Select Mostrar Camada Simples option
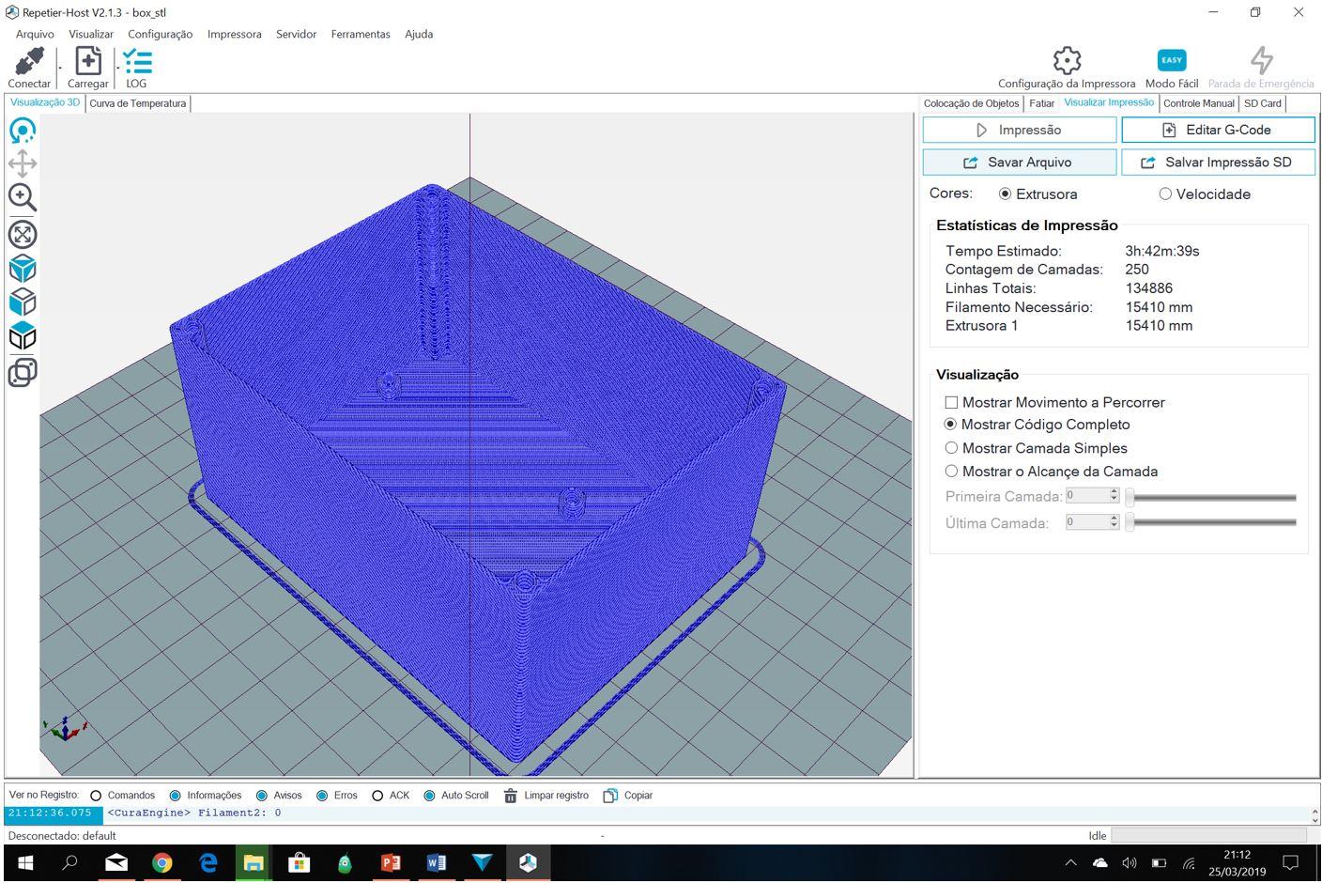Viewport: 1322px width, 883px height. click(951, 448)
